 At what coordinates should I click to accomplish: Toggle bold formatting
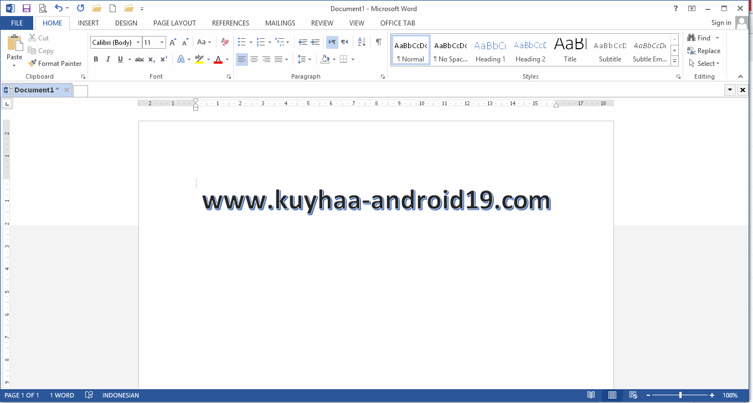click(96, 59)
